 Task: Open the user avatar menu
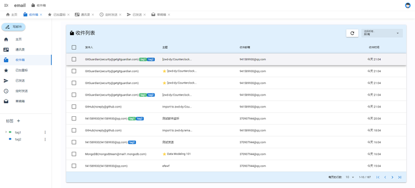click(408, 5)
